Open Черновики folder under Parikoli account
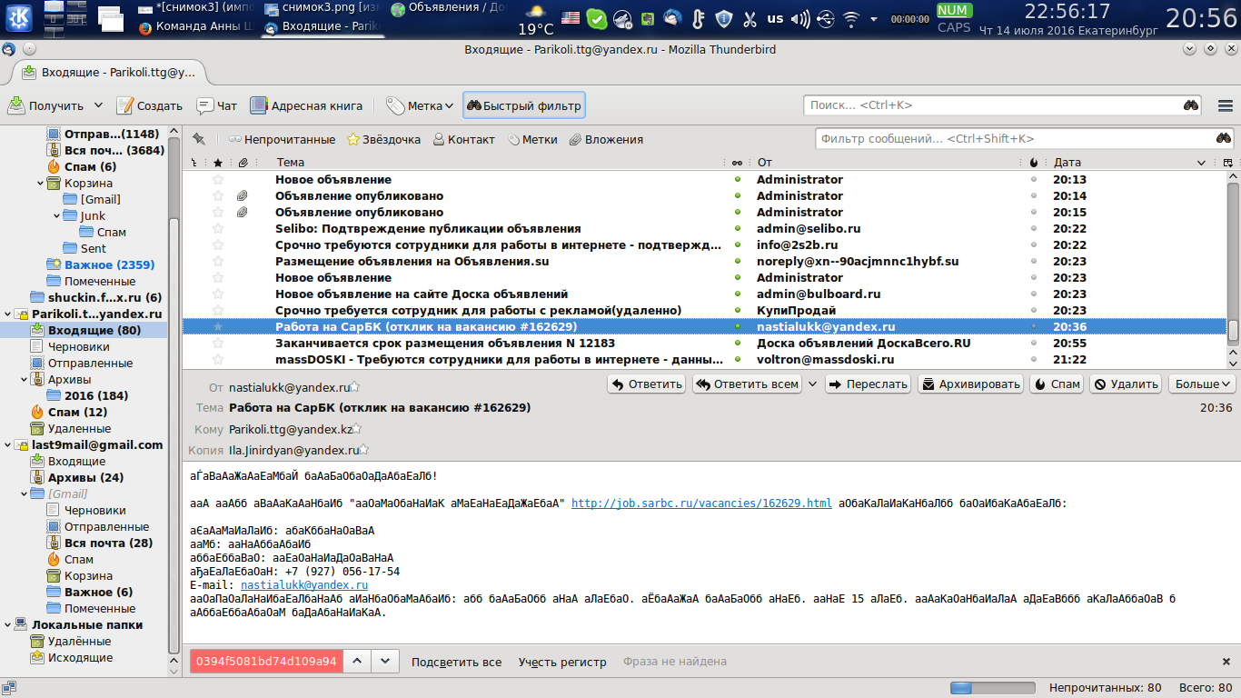This screenshot has height=698, width=1241. (78, 347)
